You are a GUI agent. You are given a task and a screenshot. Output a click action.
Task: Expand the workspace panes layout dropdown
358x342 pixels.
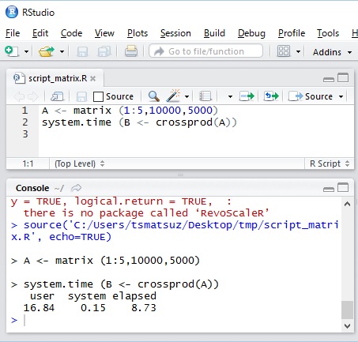298,51
